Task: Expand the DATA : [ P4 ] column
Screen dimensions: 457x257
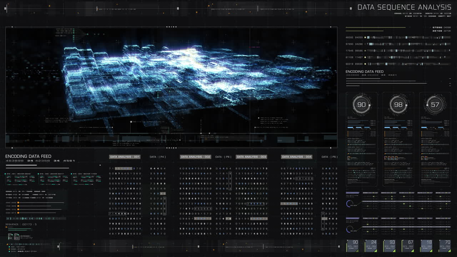Action: pyautogui.click(x=157, y=157)
